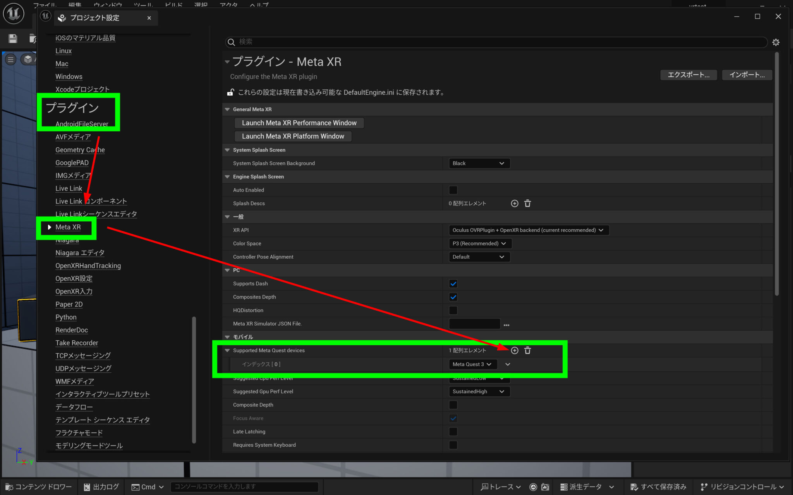Screen dimensions: 793x495
Task: Open the System Splash Screen Background dropdown
Action: [479, 163]
